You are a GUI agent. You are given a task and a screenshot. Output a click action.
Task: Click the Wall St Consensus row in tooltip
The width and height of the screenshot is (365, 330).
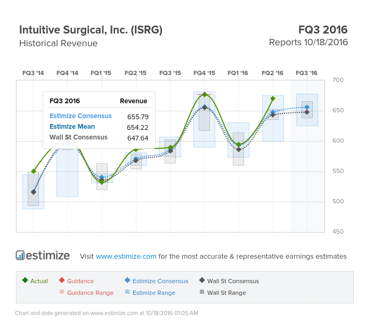pos(99,138)
